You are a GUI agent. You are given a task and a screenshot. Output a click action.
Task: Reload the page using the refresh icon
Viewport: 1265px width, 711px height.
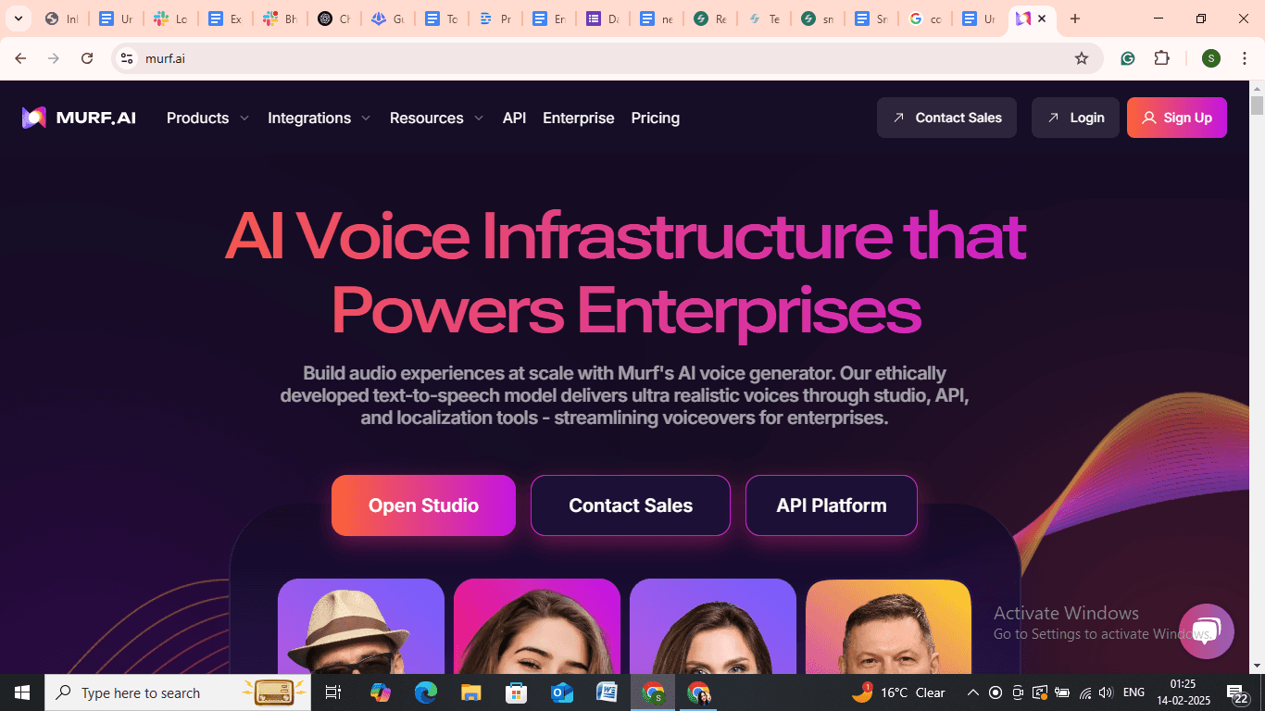point(87,58)
